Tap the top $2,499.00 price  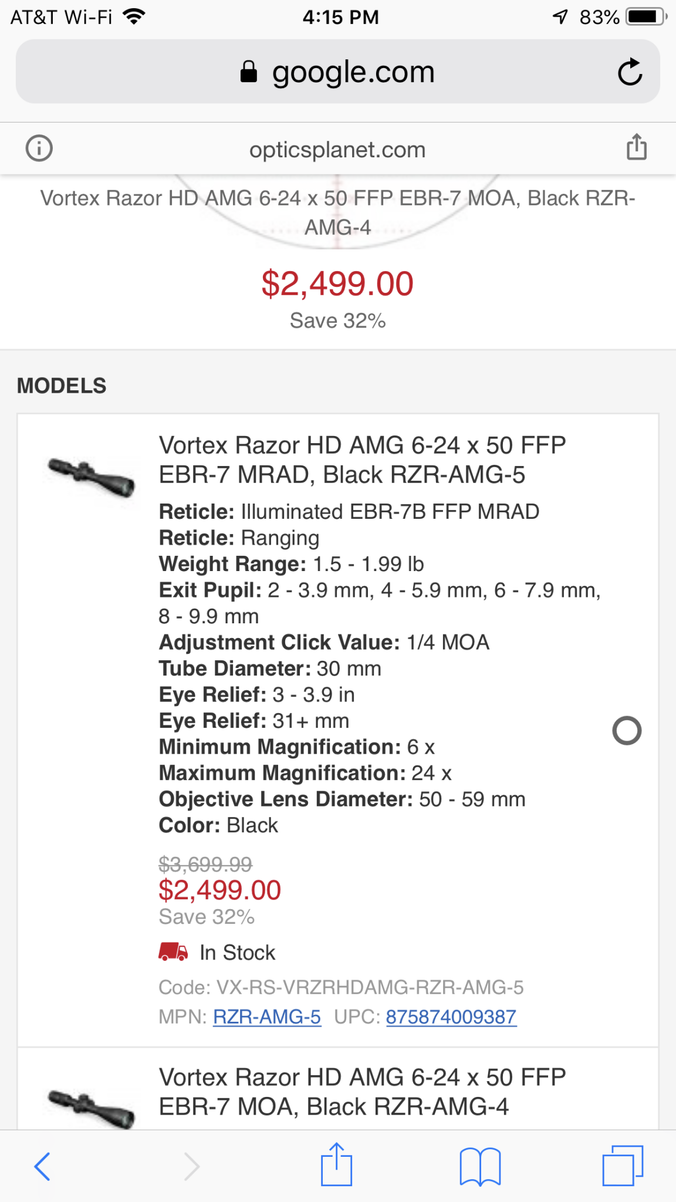point(337,284)
